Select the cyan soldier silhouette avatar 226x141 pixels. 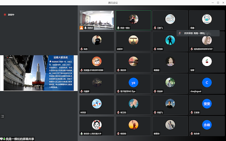170,40
